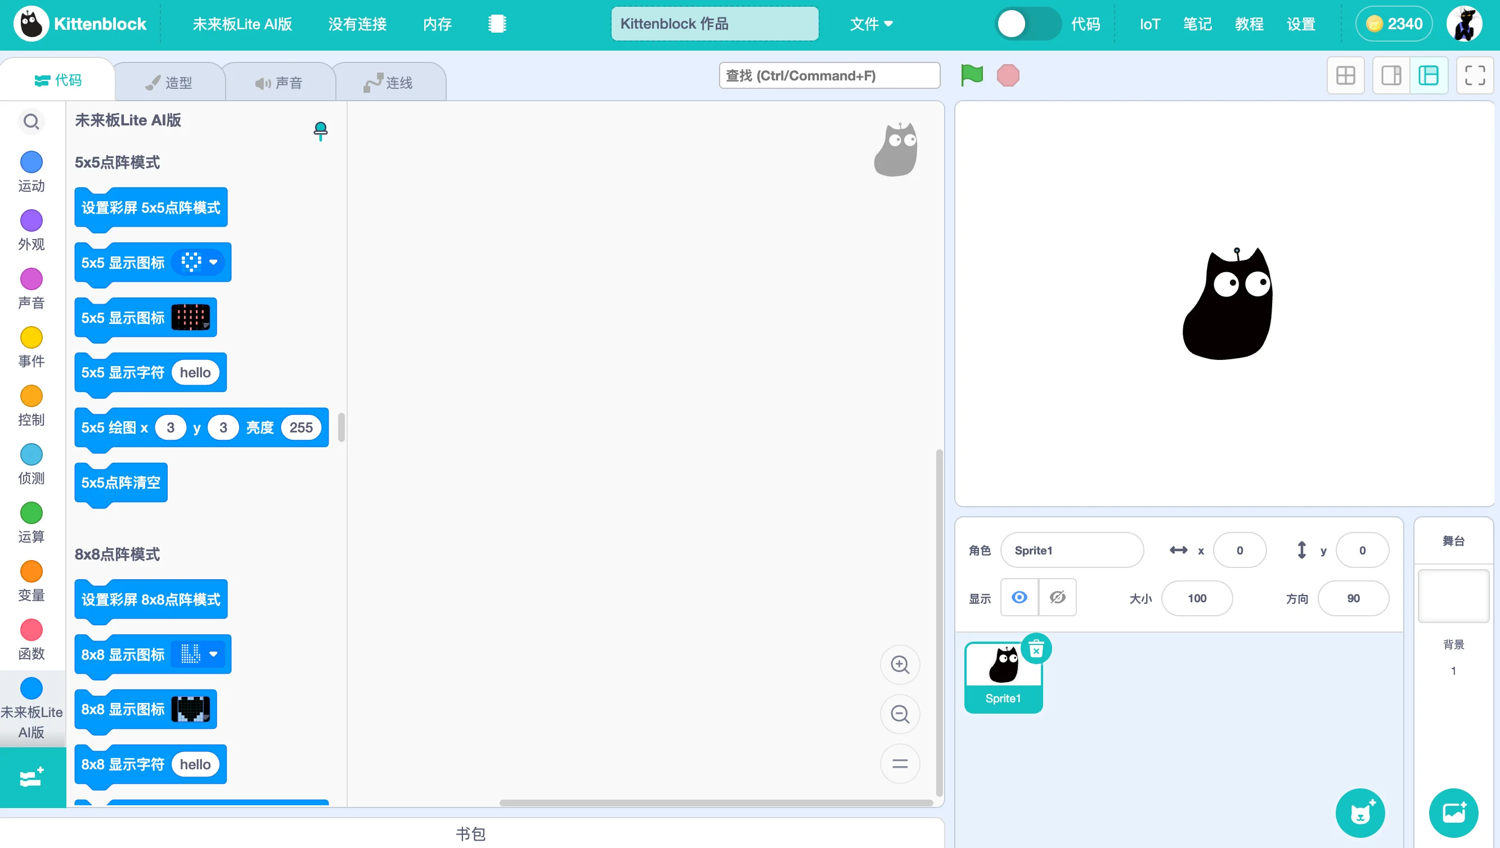This screenshot has height=848, width=1500.
Task: Open the 文件 dropdown menu
Action: coord(870,24)
